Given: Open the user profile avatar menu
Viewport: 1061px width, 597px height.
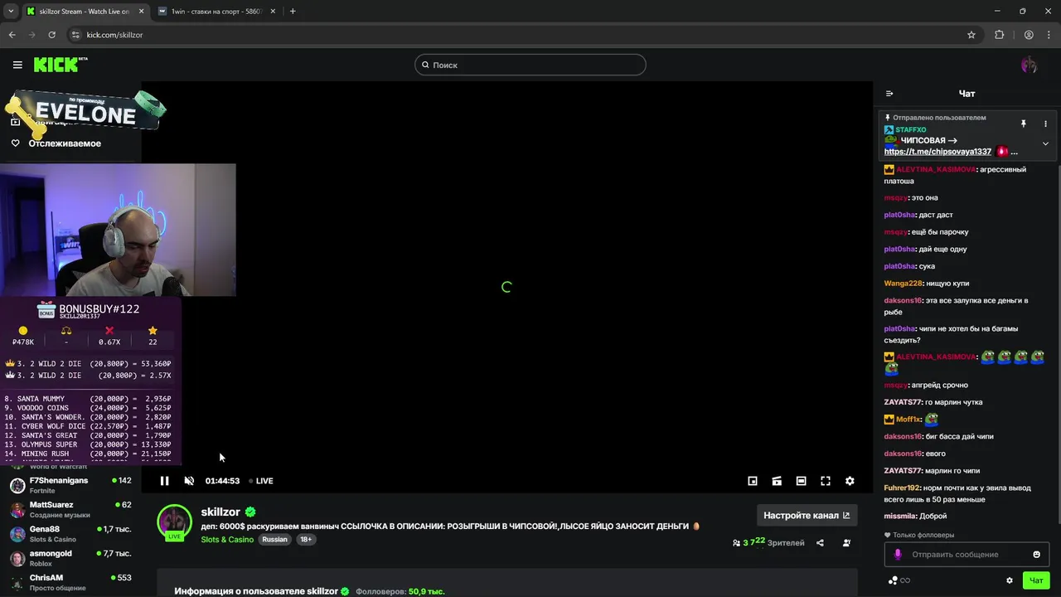Looking at the screenshot, I should 1029,65.
